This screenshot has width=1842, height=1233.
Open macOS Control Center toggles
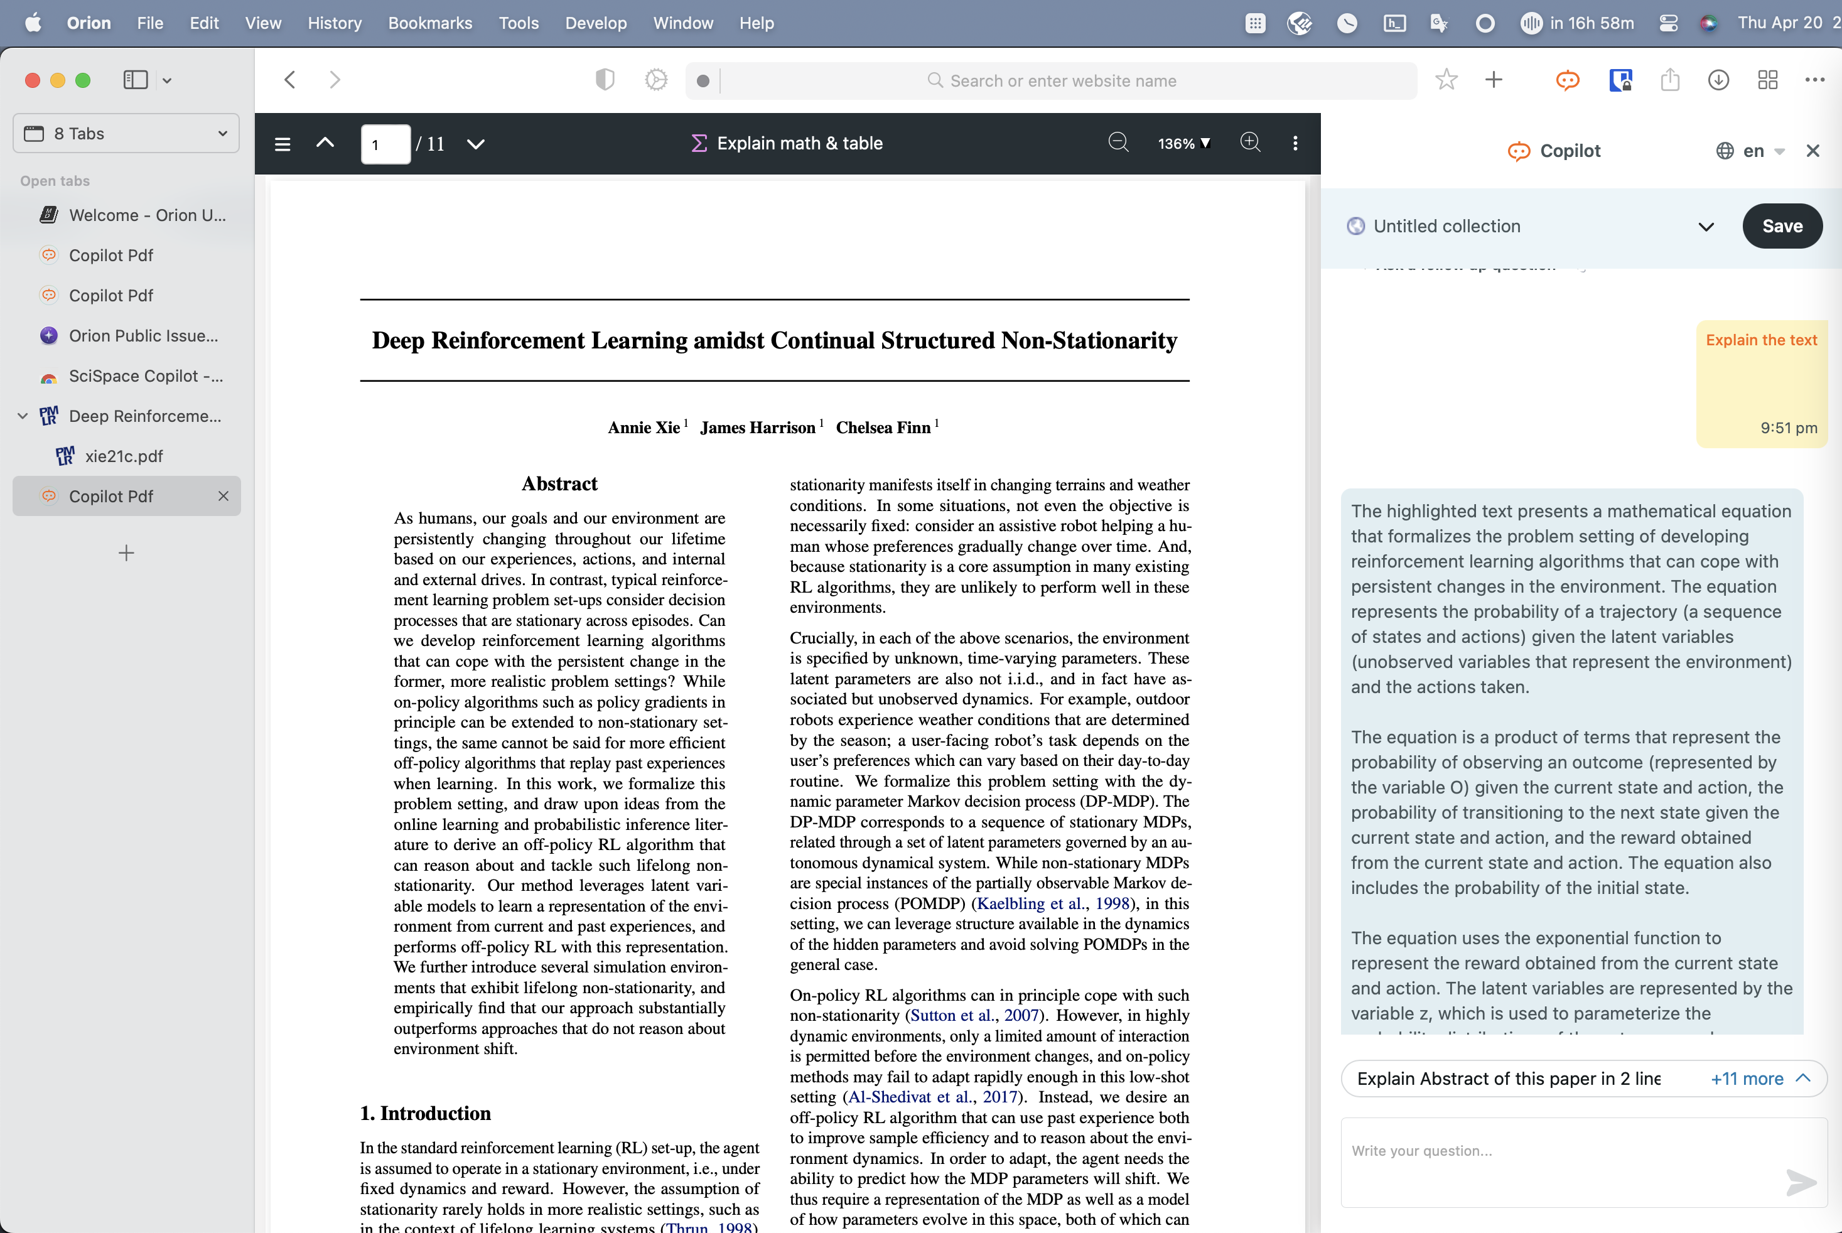coord(1668,24)
